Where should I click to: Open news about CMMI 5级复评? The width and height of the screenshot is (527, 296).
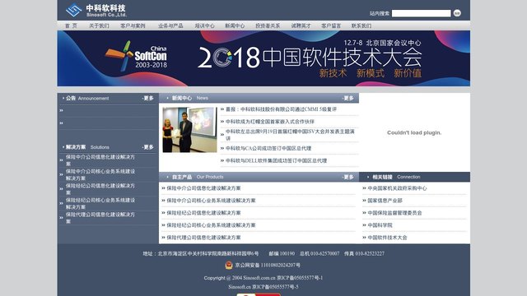(281, 109)
